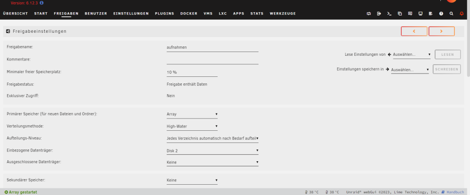
Task: Go to previous share with left arrow button
Action: (x=414, y=31)
